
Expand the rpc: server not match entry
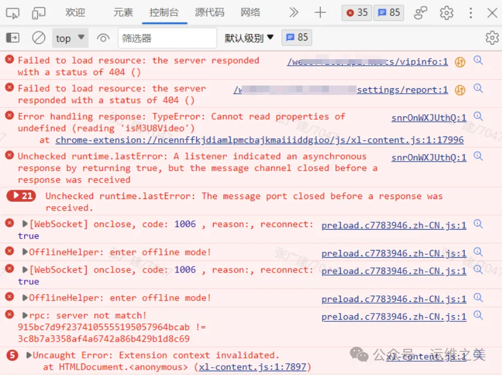point(25,315)
